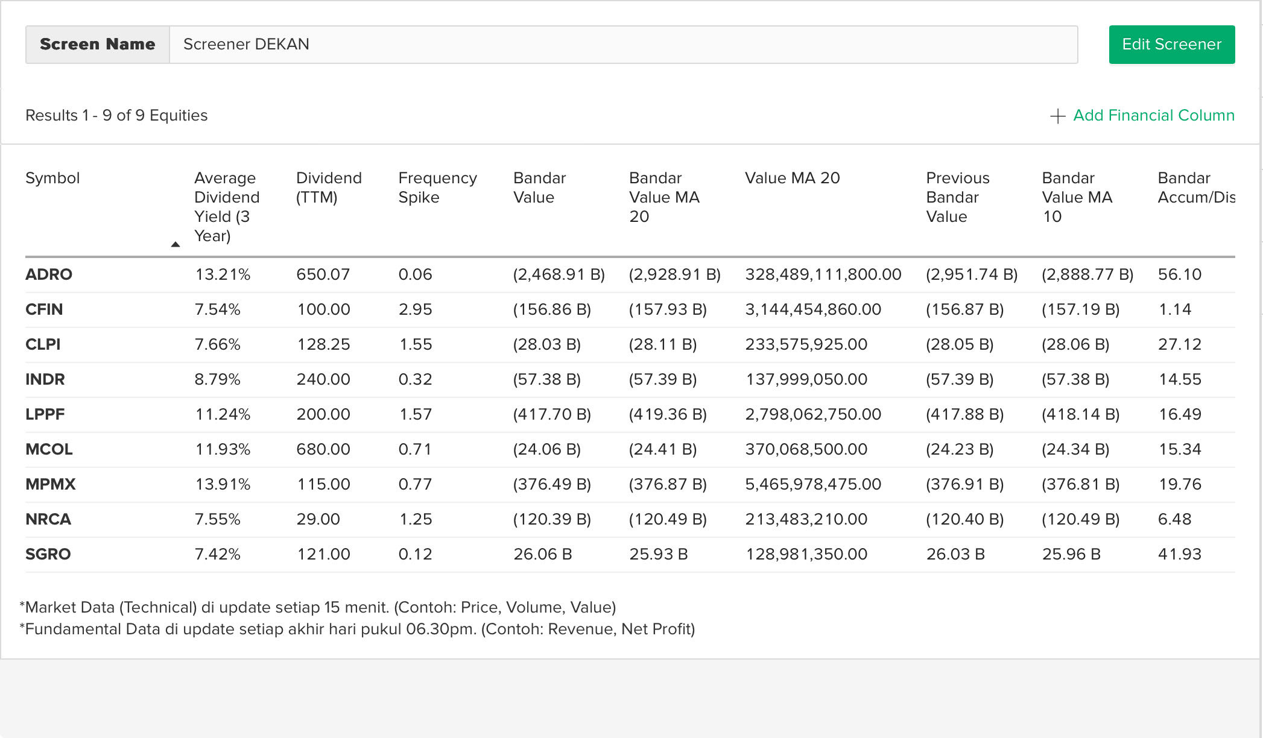The image size is (1263, 738).
Task: Open the ADRO stock symbol
Action: click(x=49, y=274)
